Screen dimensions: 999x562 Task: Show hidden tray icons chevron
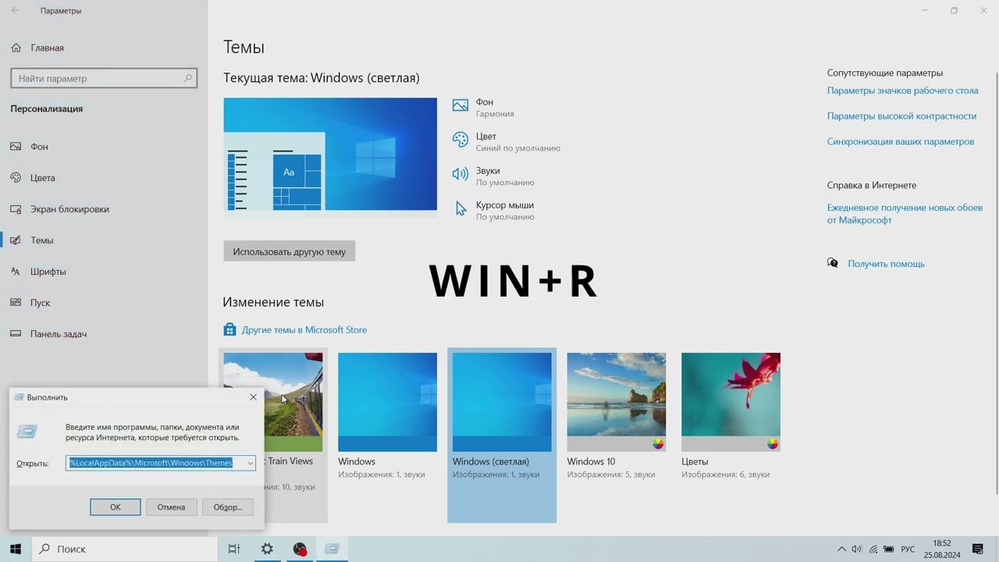[x=842, y=550]
